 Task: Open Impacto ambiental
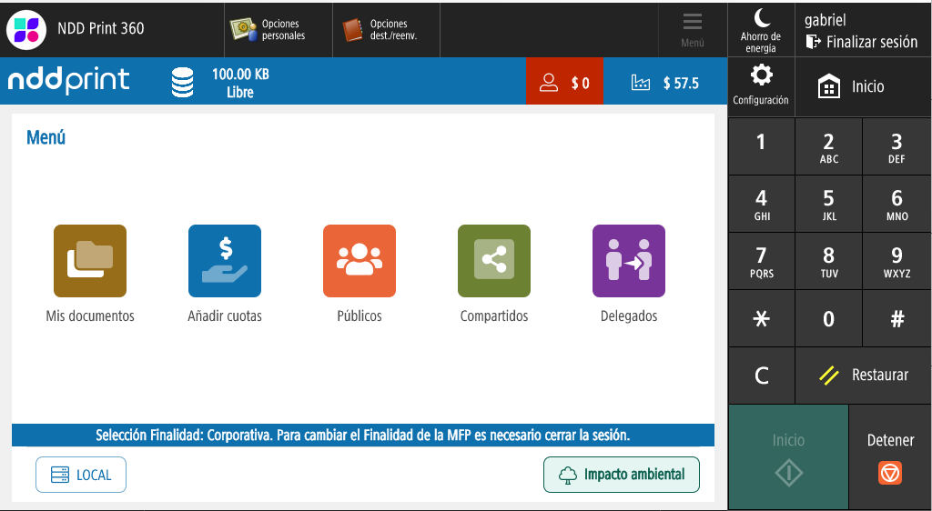pyautogui.click(x=622, y=475)
